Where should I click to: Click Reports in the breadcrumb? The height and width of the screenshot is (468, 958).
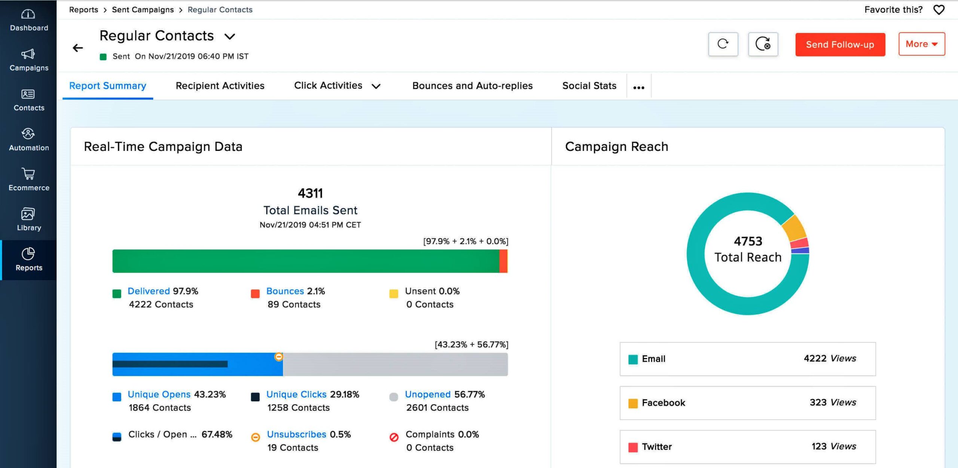pos(83,10)
